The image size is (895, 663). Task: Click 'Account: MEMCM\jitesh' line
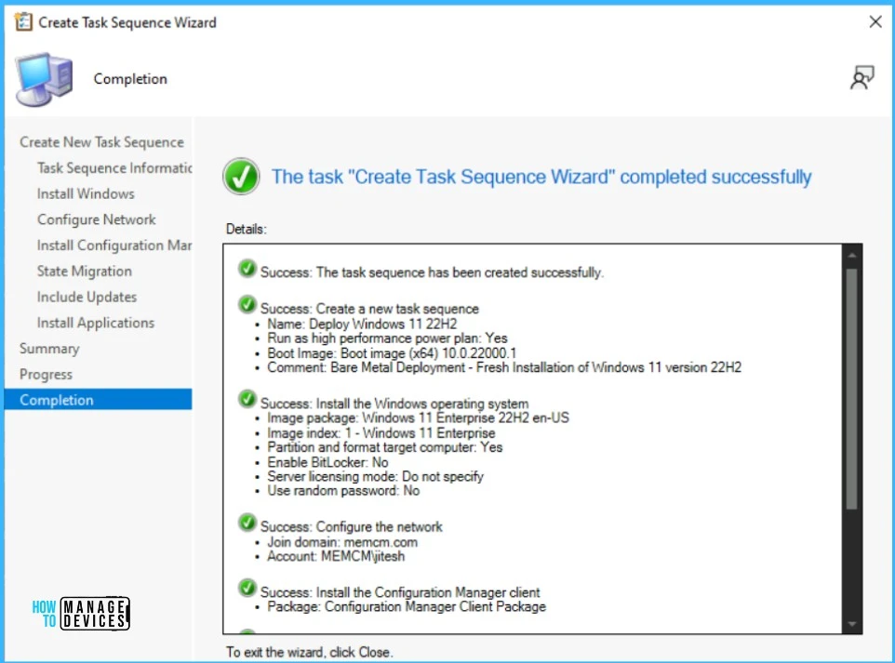pyautogui.click(x=336, y=556)
